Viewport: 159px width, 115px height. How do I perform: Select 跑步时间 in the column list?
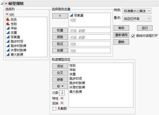pos(17,41)
